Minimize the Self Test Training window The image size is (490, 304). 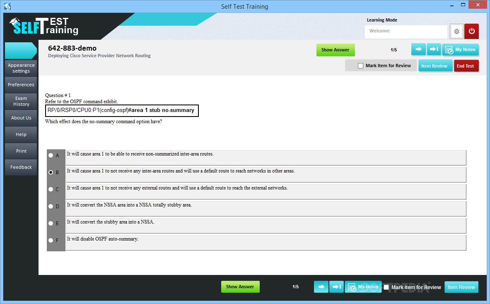(452, 5)
